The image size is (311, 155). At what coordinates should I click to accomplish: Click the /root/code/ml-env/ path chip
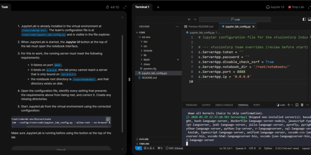[x=34, y=31]
